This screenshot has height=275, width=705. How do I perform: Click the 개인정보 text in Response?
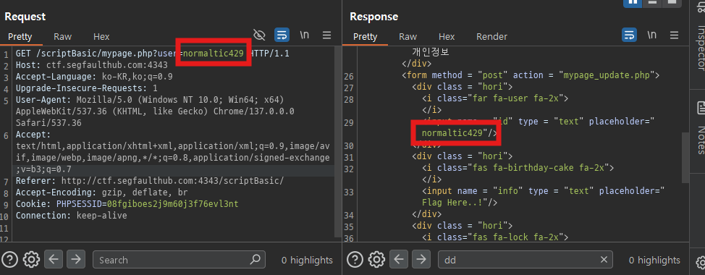430,51
